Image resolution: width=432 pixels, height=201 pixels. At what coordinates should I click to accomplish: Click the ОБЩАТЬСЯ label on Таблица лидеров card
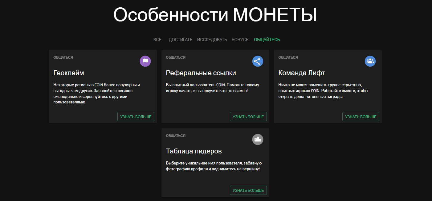176,136
